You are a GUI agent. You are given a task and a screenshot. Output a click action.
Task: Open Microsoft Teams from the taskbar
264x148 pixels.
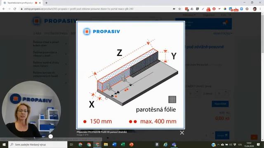174,144
